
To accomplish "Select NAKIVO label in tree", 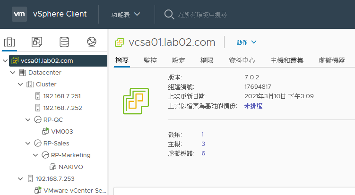I will [x=70, y=167].
